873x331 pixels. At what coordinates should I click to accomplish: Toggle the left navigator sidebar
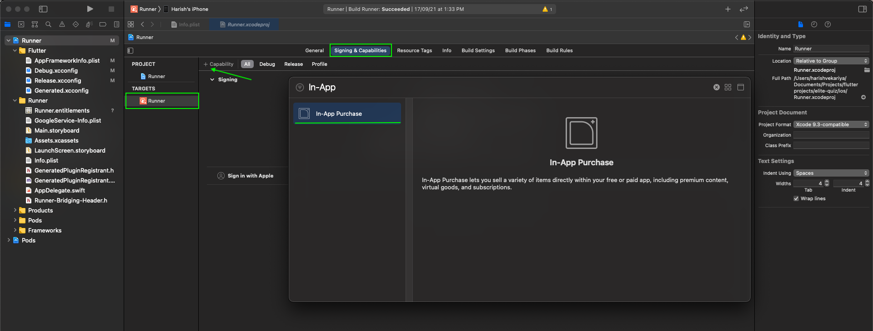click(x=43, y=9)
